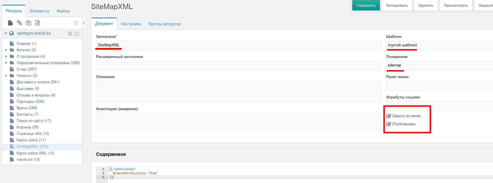Click the Заголовок field containing SiteMapXML

[239, 45]
